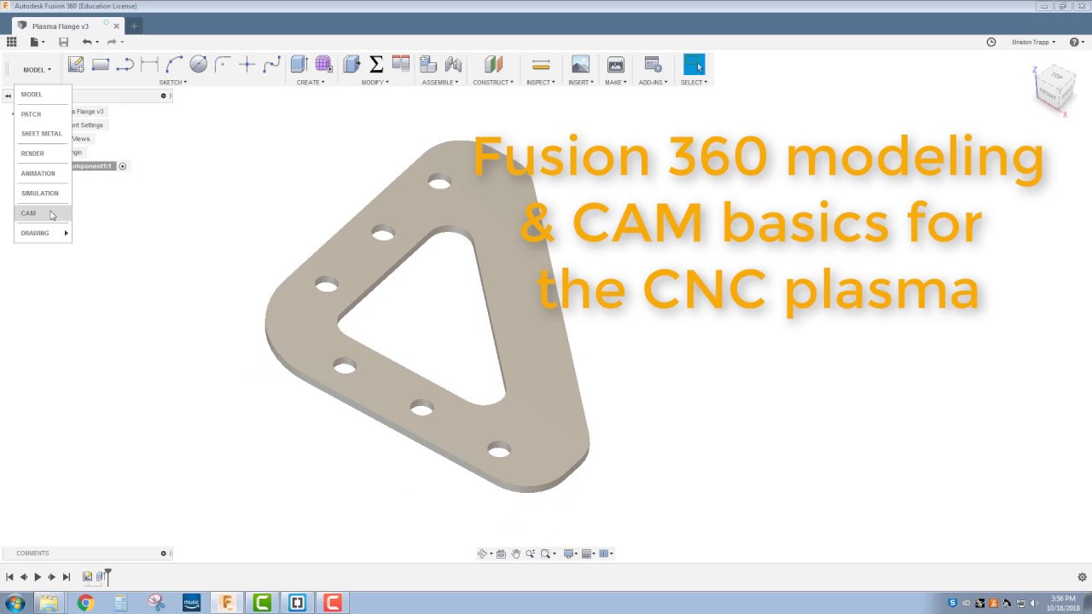Choose ANIMATION workspace from the menu
The width and height of the screenshot is (1092, 614).
click(43, 173)
